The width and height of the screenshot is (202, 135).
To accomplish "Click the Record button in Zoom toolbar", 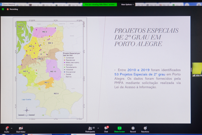I will coord(133,130).
